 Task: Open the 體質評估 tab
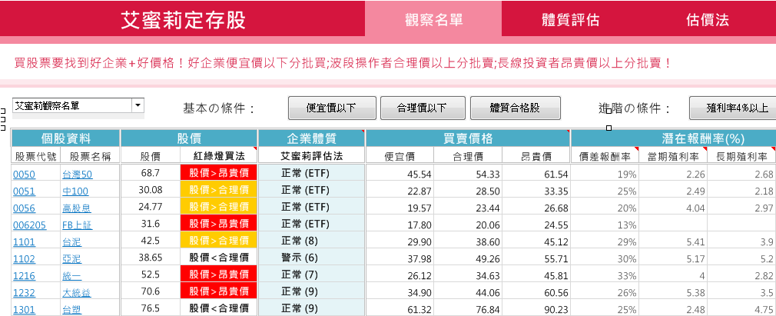coord(571,19)
